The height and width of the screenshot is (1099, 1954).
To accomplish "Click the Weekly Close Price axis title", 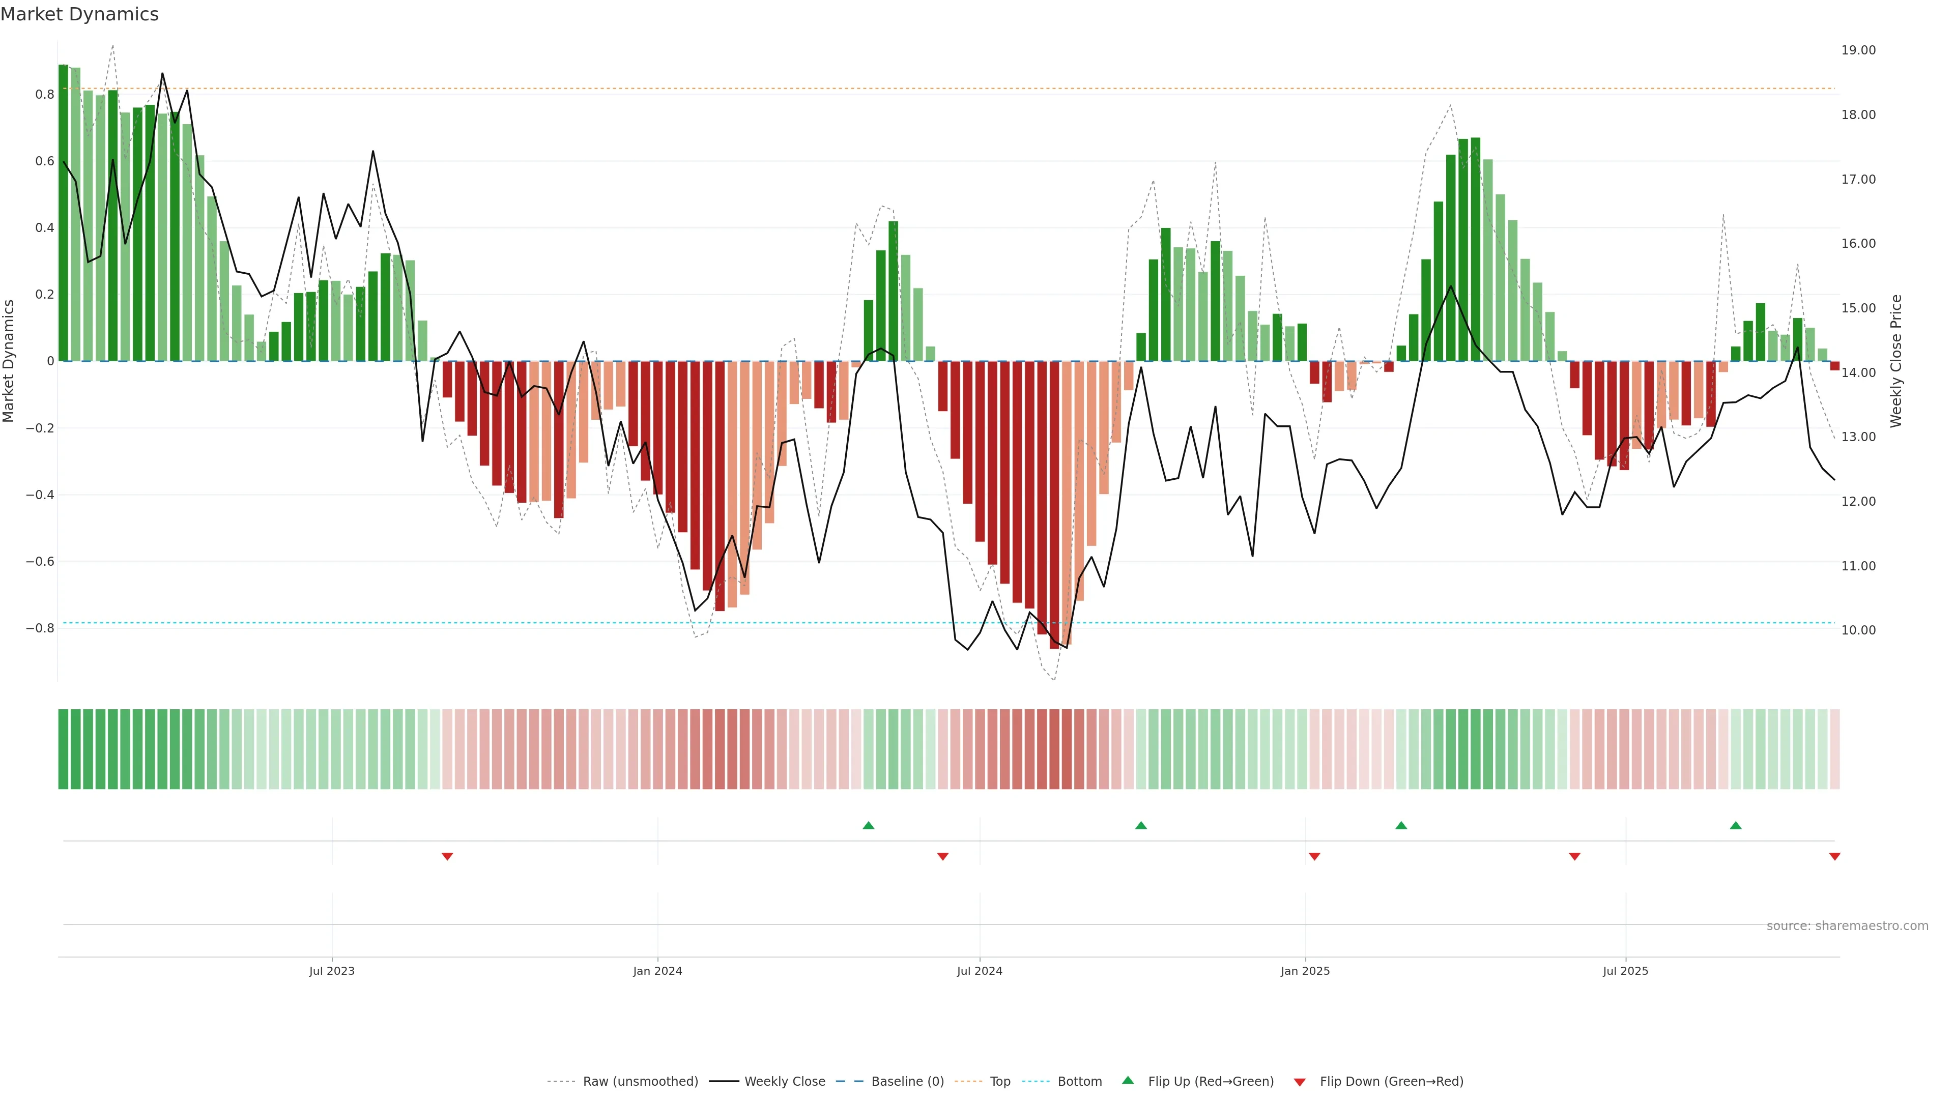I will click(x=1896, y=361).
